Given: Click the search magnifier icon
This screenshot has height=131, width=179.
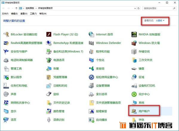Looking at the screenshot, I should 174,8.
